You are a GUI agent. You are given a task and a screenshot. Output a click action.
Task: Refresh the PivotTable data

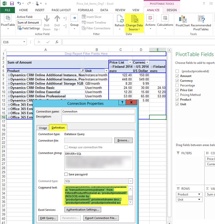(120, 23)
